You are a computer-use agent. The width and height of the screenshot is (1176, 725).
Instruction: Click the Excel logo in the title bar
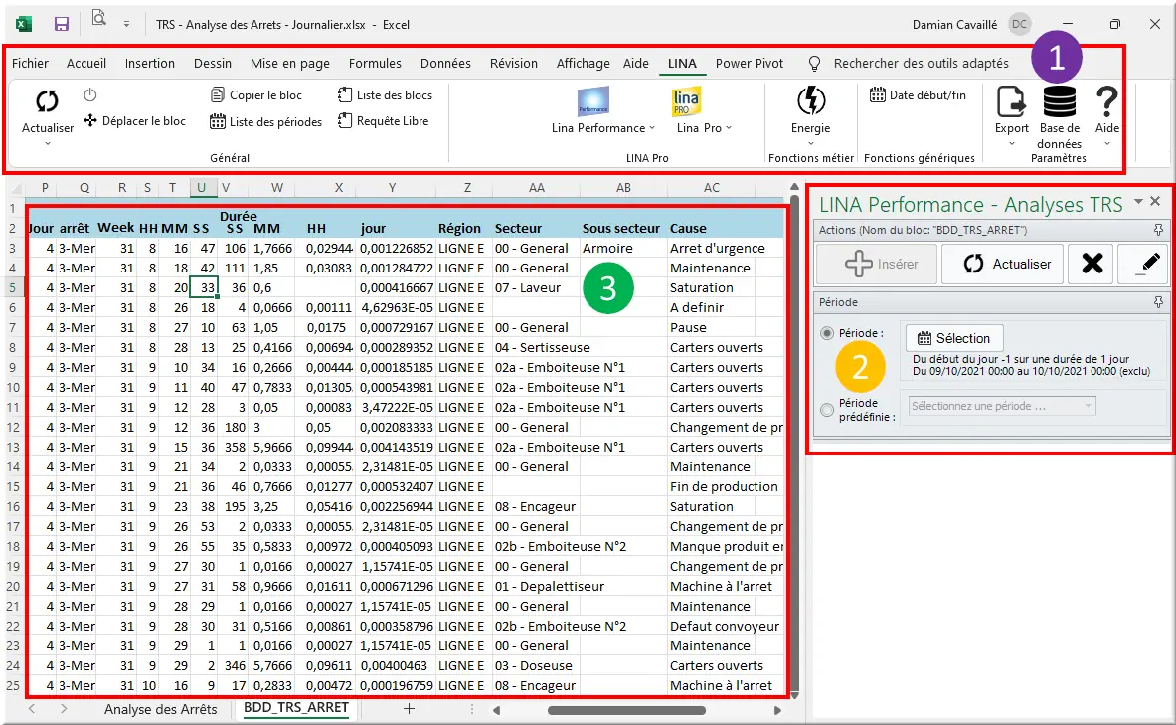click(x=24, y=24)
